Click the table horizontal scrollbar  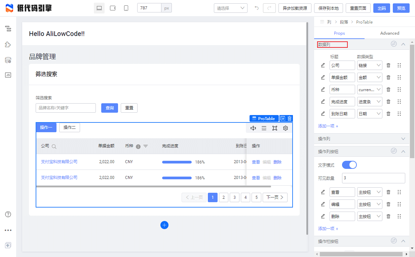click(153, 186)
